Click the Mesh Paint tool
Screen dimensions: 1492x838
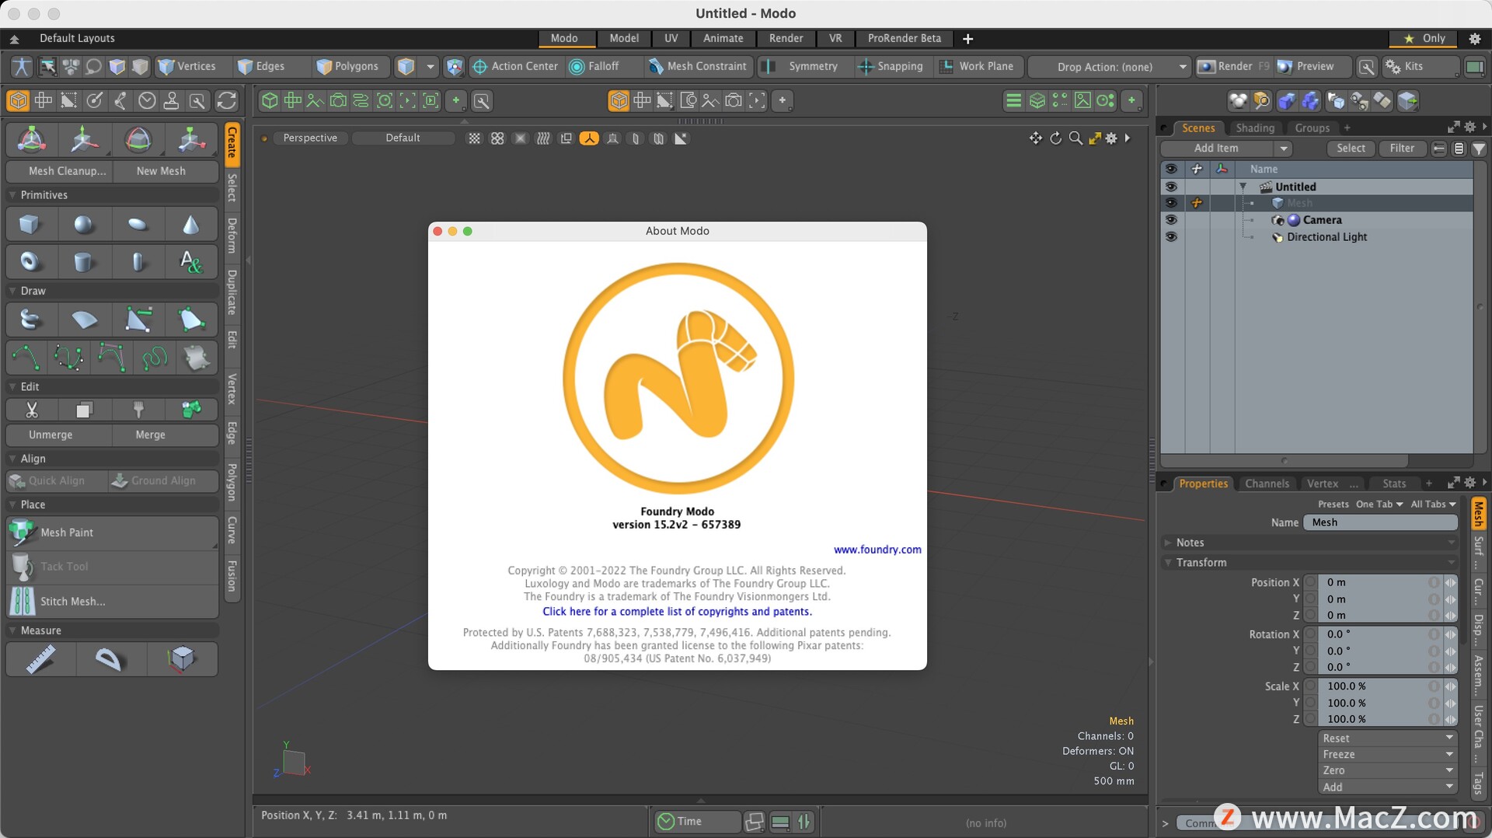(112, 532)
